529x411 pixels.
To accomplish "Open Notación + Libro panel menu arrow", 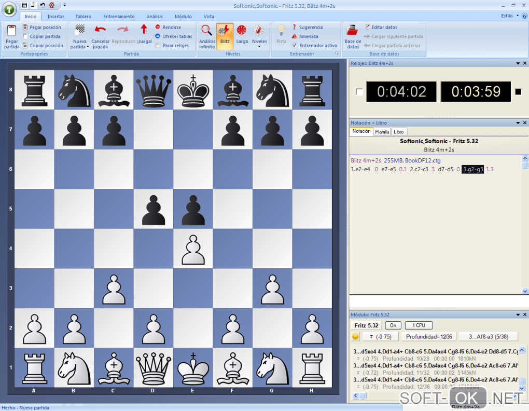I will 518,123.
